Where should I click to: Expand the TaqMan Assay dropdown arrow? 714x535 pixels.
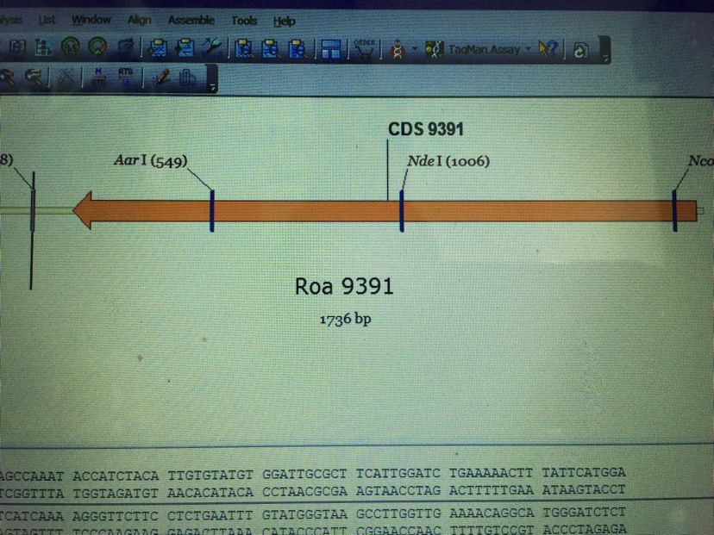[x=529, y=49]
